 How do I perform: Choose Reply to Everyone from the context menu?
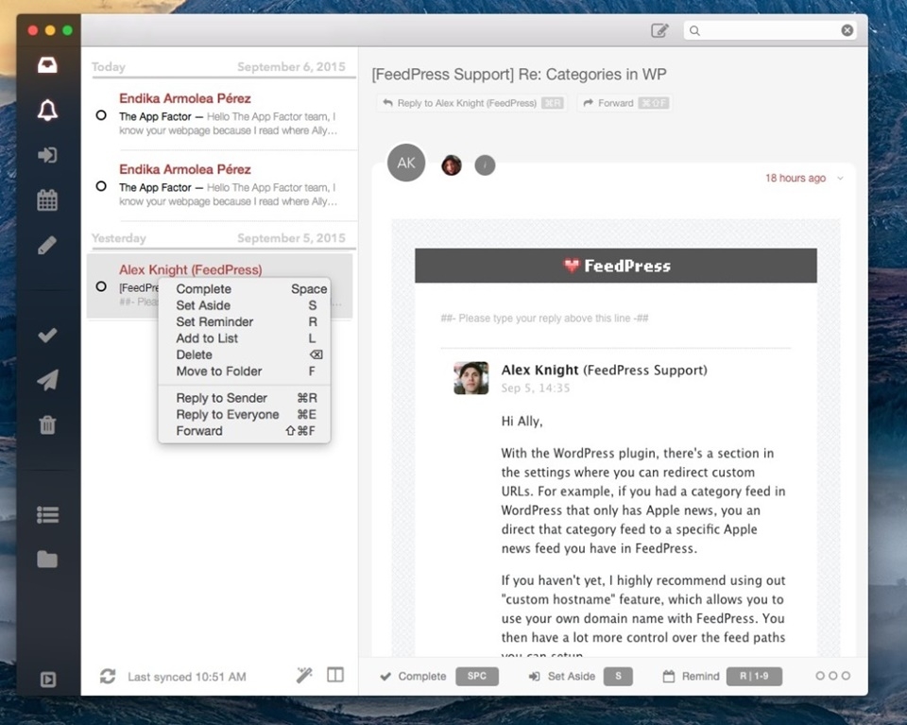pos(244,414)
